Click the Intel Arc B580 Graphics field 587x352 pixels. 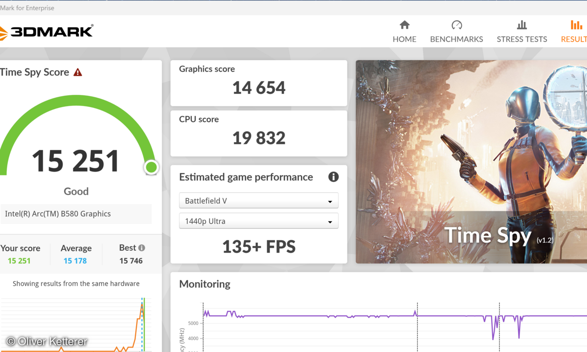[76, 214]
